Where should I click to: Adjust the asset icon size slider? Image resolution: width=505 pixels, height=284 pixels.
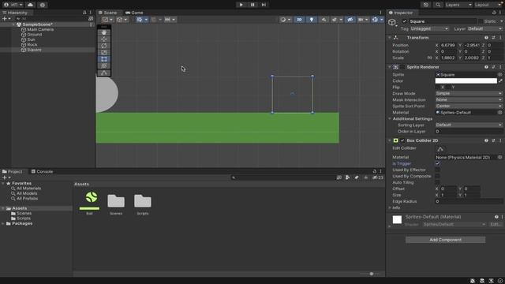click(372, 274)
